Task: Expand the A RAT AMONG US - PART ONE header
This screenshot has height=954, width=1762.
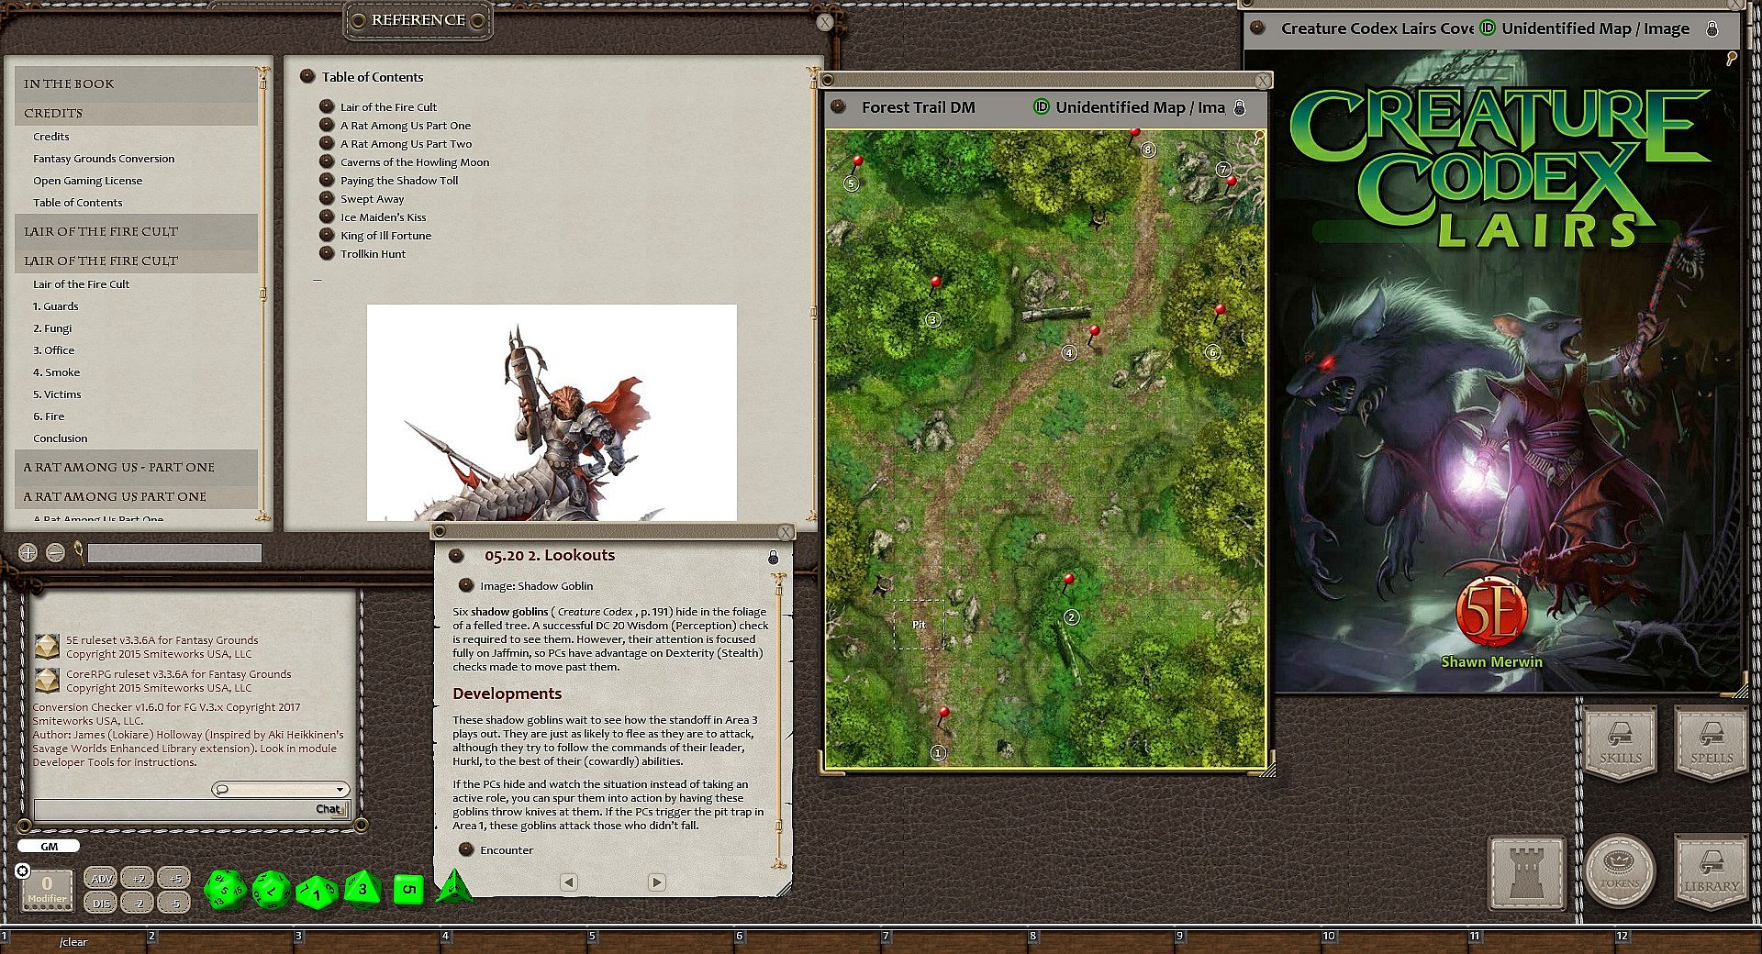Action: pyautogui.click(x=136, y=467)
